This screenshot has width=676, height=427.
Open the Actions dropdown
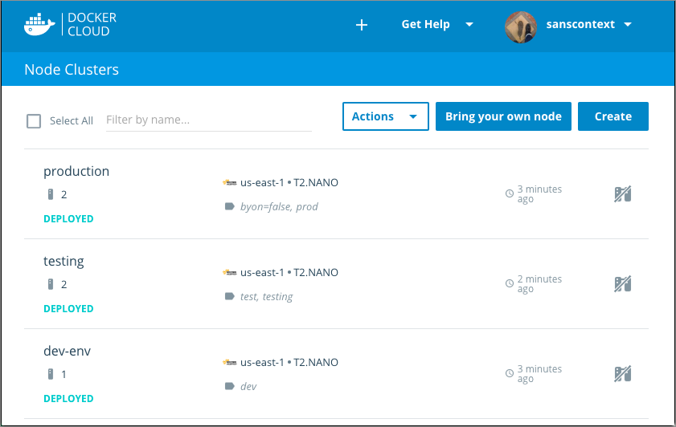385,116
